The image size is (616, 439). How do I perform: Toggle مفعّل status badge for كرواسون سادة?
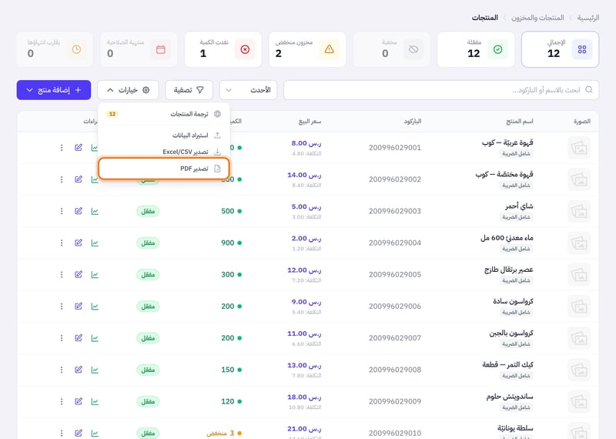tap(148, 307)
